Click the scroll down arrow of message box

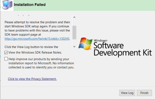(74, 47)
